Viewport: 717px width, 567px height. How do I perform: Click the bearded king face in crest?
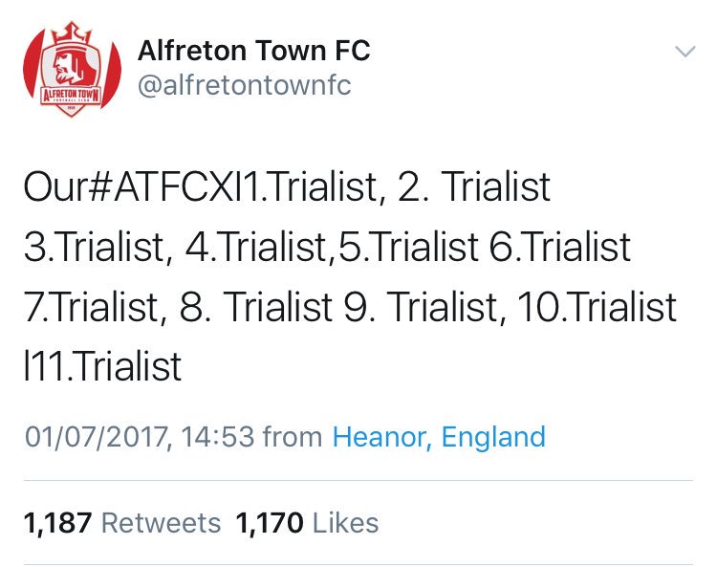tap(68, 67)
